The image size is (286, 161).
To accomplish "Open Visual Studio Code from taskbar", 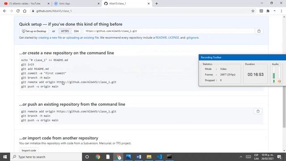I will tap(159, 157).
